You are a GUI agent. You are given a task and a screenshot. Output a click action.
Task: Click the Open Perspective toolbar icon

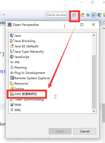pos(74,15)
